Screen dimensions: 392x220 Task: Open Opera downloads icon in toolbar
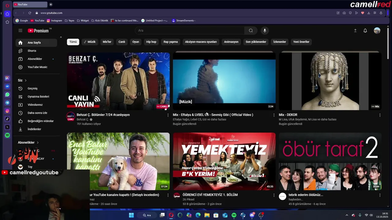click(x=369, y=13)
